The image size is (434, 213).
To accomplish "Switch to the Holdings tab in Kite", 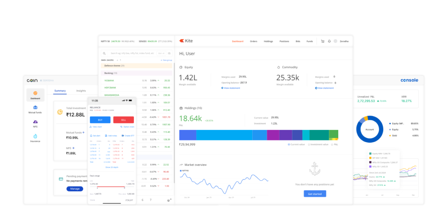I will [x=268, y=41].
